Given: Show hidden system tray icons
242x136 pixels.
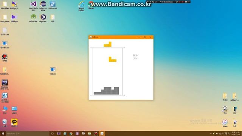Looking at the screenshot, I should click(x=211, y=133).
